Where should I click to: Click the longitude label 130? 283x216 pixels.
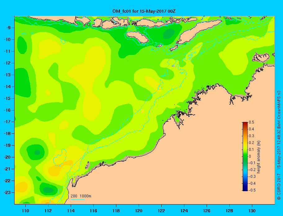[252, 211]
